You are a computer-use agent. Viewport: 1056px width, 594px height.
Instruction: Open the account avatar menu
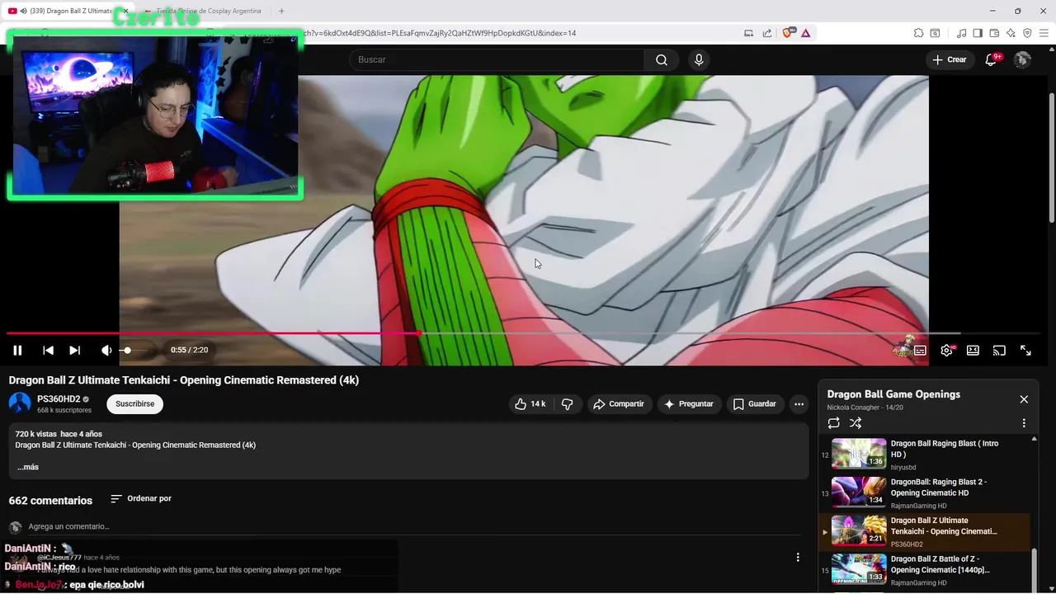point(1022,59)
